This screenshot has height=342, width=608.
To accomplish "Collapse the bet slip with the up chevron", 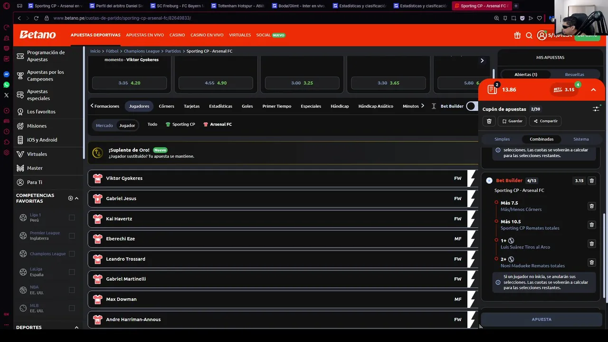I will 593,89.
